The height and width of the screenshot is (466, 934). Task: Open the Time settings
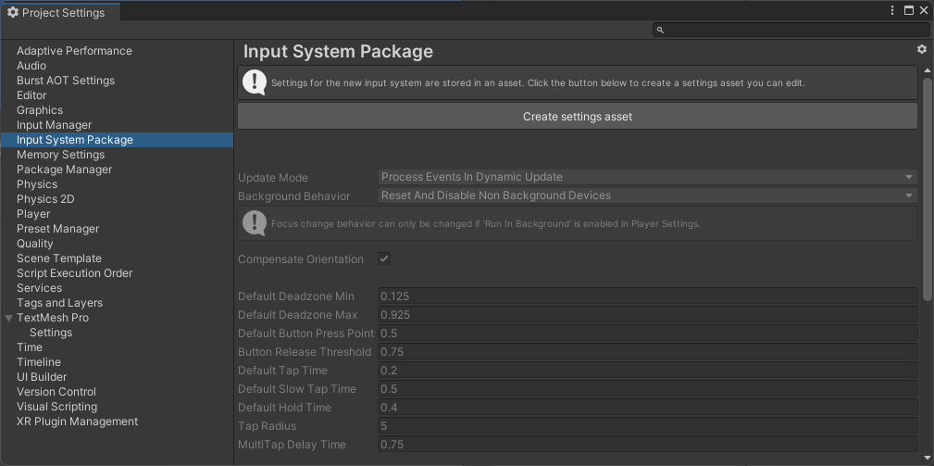pos(30,347)
